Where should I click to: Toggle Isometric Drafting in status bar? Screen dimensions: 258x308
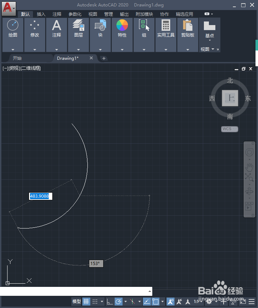click(133, 301)
